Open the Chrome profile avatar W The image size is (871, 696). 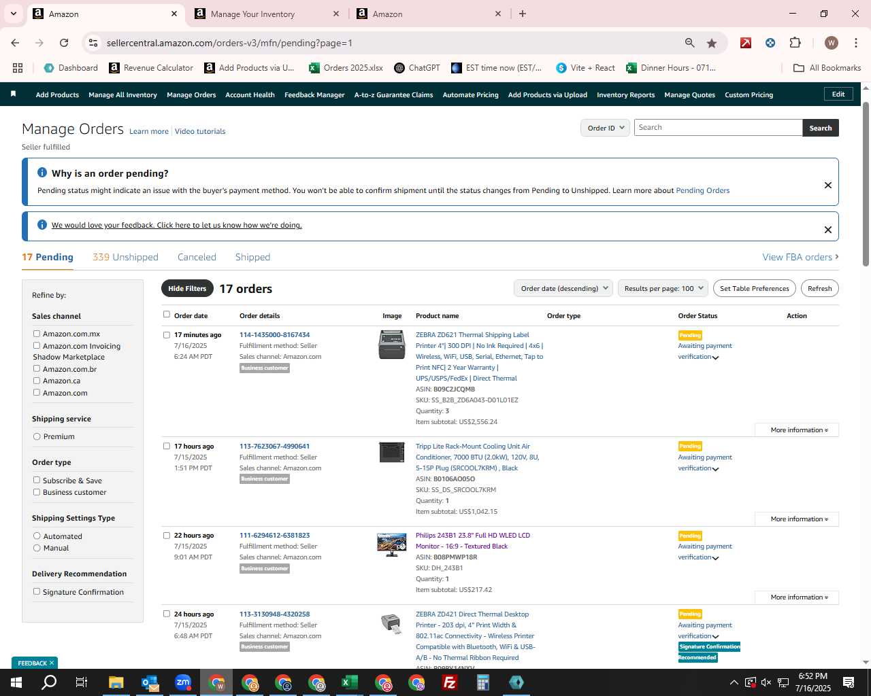point(831,43)
